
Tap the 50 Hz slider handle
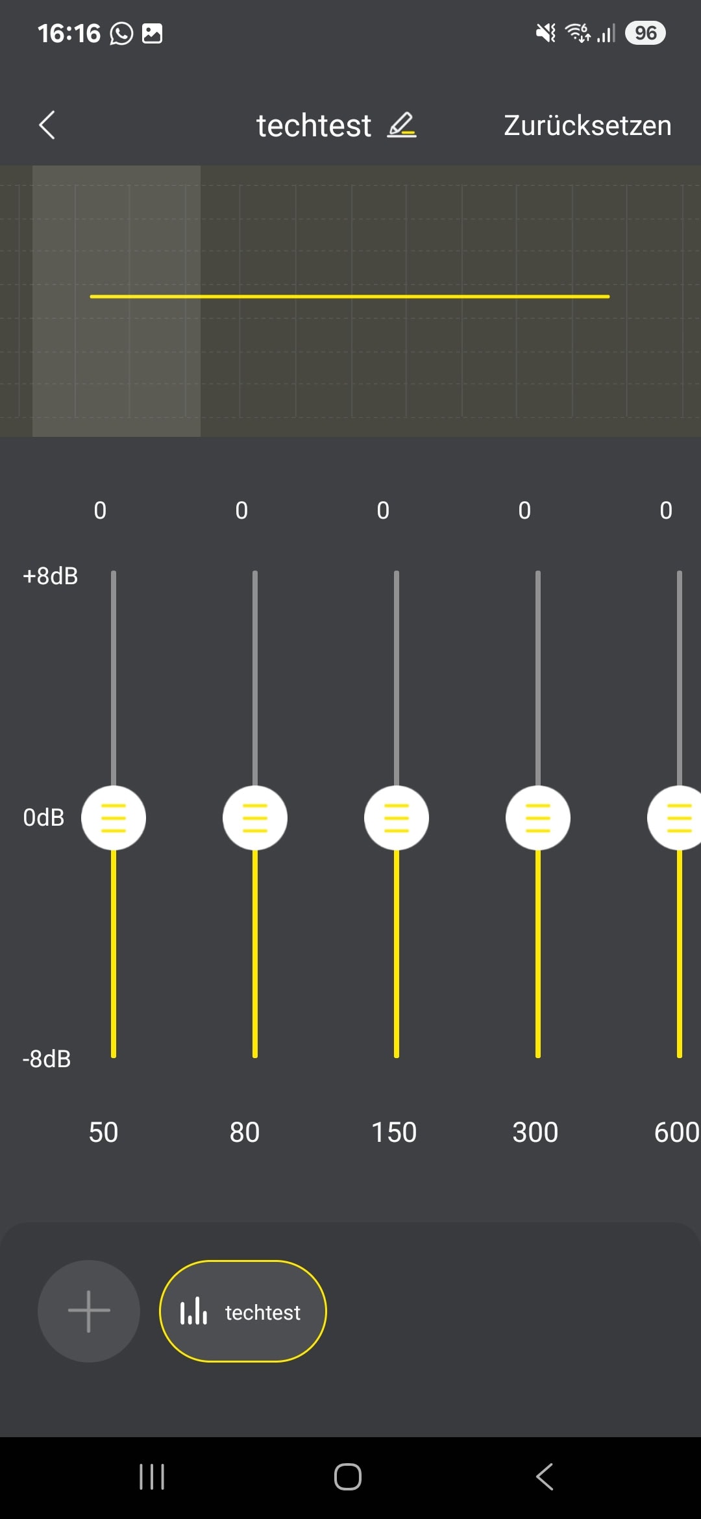point(114,818)
